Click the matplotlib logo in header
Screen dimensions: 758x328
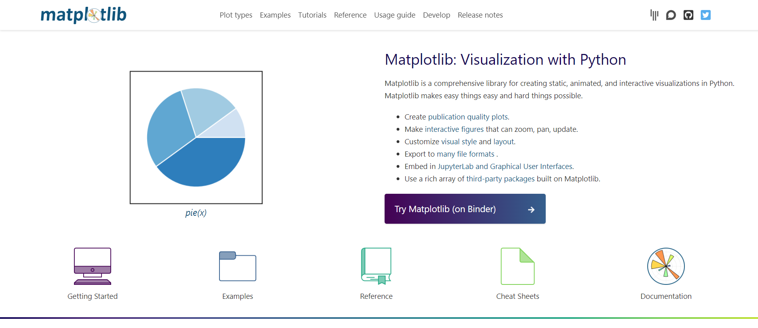pos(84,15)
